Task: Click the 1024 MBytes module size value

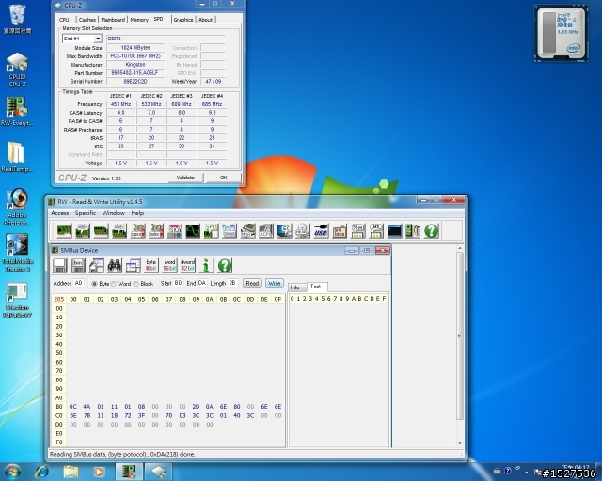Action: coord(135,48)
